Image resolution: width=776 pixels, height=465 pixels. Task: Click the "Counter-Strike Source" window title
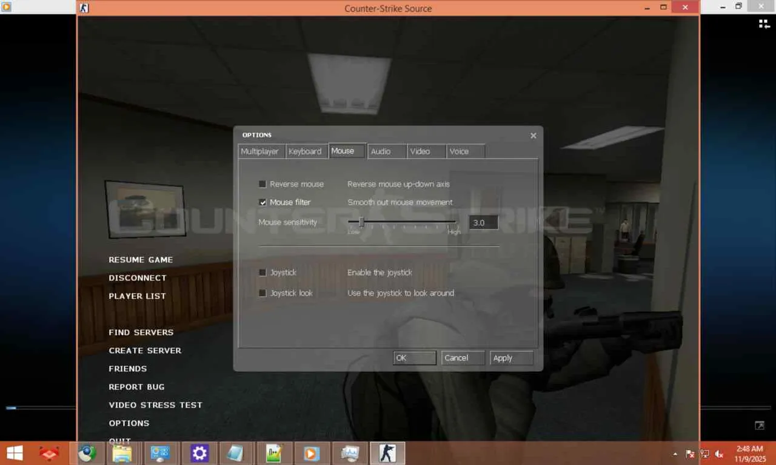[x=388, y=8]
